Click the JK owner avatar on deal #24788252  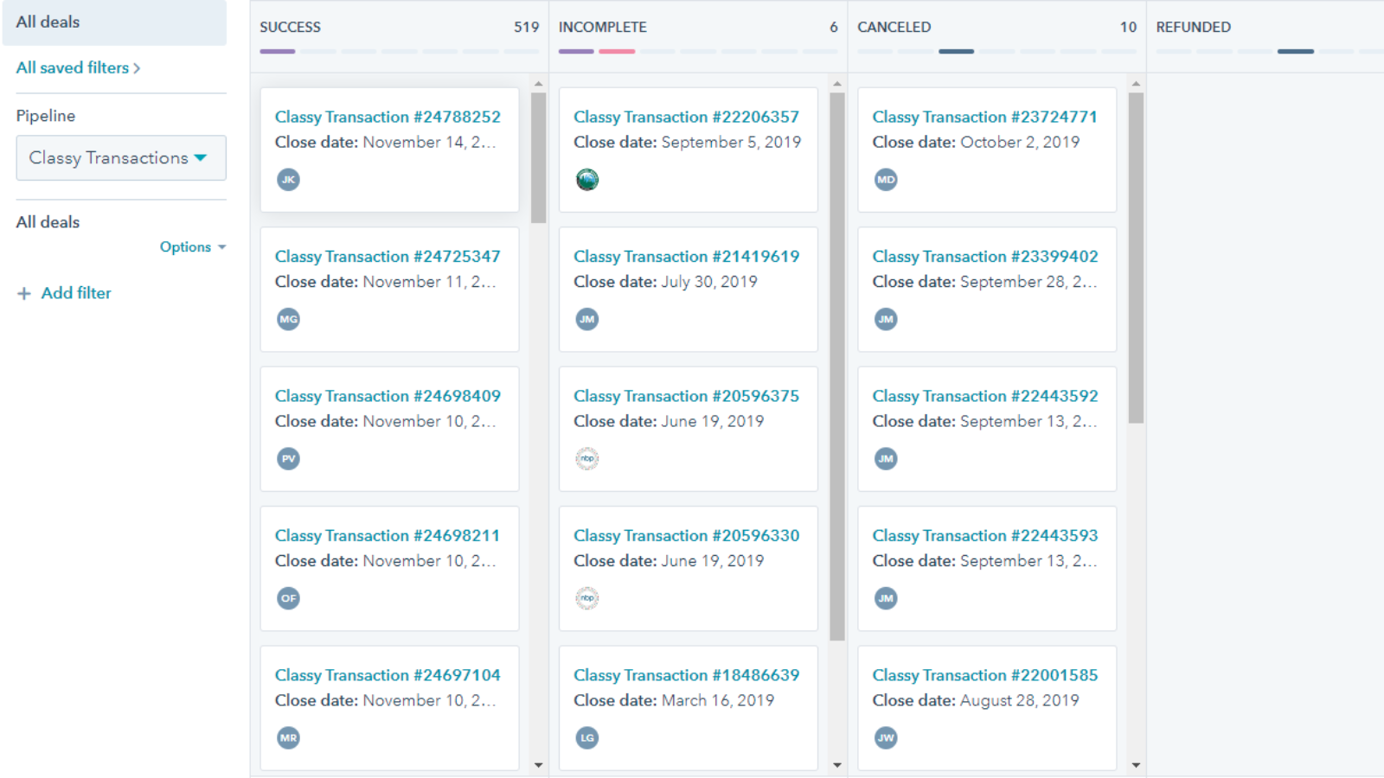coord(288,180)
